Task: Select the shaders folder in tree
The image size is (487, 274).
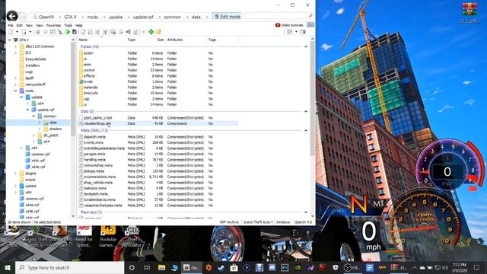Action: 56,129
